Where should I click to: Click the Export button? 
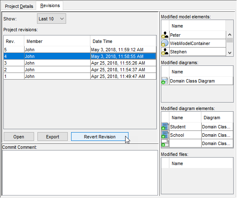[x=52, y=137]
